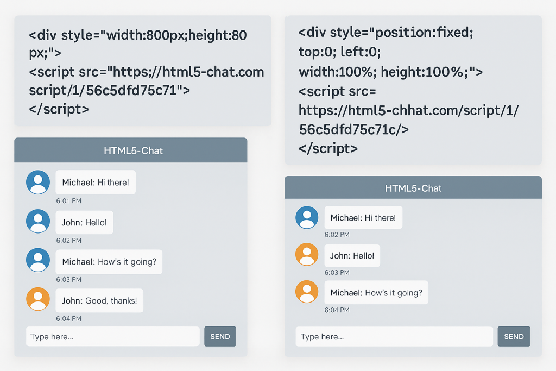Click orange avatar beside 6:04 PM "How's it going?"
556x371 pixels.
pyautogui.click(x=307, y=292)
